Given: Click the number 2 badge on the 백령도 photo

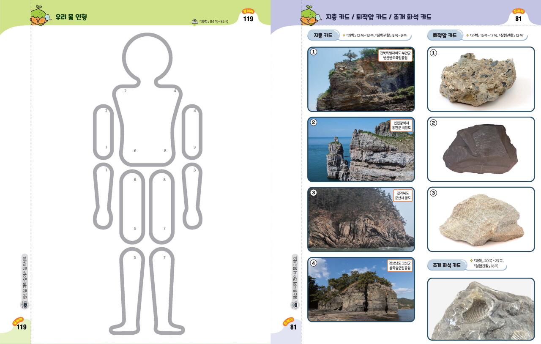Looking at the screenshot, I should [314, 123].
